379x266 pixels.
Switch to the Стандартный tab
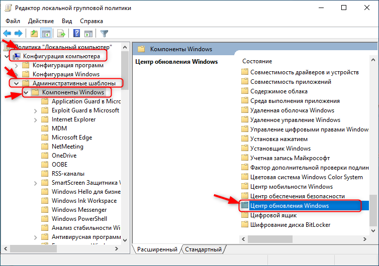tap(203, 249)
